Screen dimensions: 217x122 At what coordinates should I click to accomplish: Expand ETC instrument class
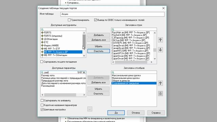42,42
